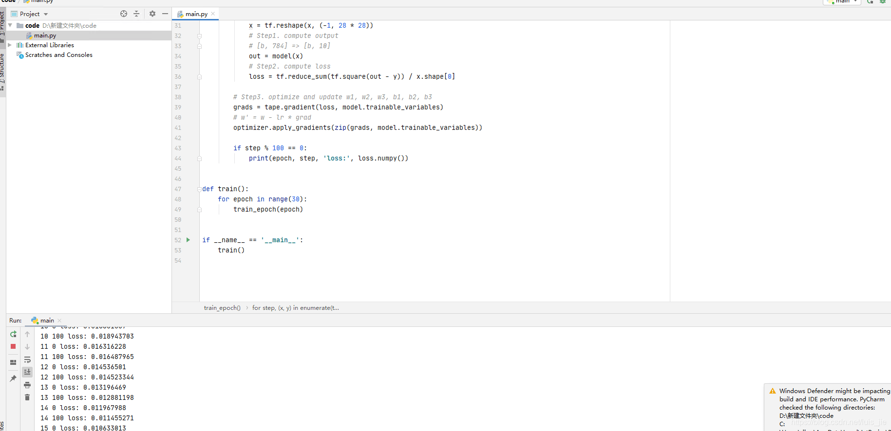This screenshot has height=431, width=891.
Task: Open the main run configuration dropdown
Action: tap(842, 2)
